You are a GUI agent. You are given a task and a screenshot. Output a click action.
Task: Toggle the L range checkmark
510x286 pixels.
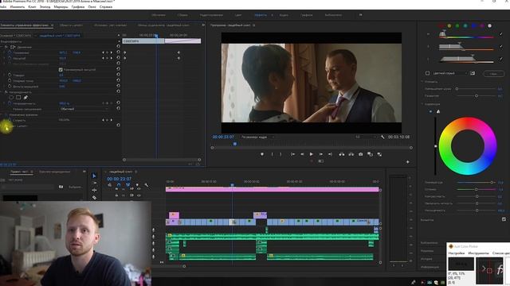(501, 59)
